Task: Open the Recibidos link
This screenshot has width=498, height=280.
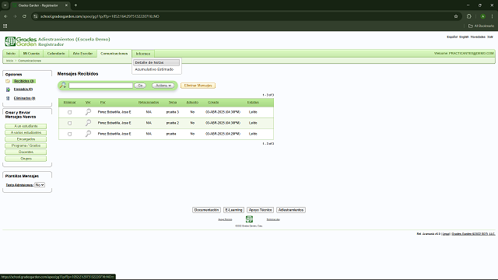Action: click(24, 81)
